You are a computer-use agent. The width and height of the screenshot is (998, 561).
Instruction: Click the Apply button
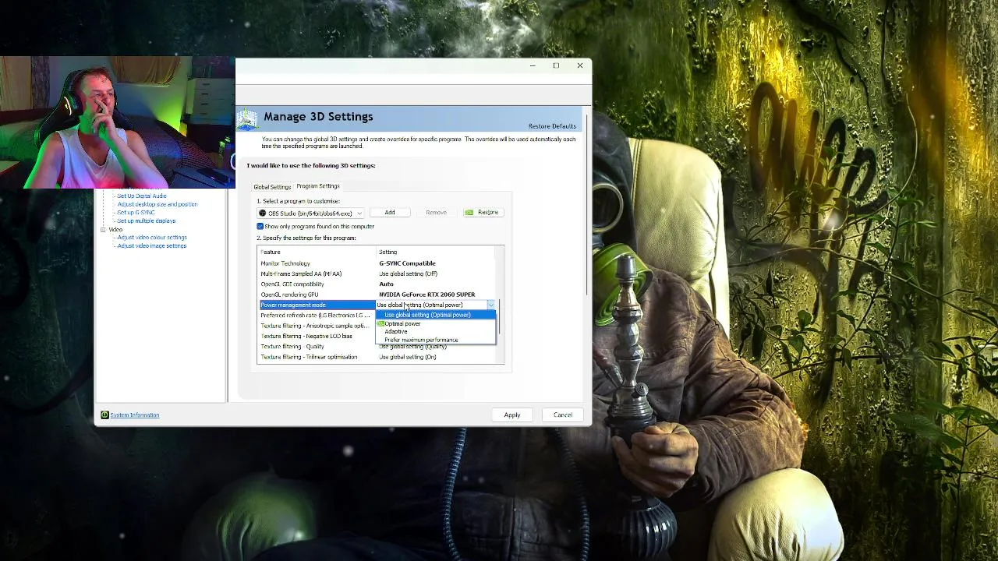pyautogui.click(x=512, y=415)
